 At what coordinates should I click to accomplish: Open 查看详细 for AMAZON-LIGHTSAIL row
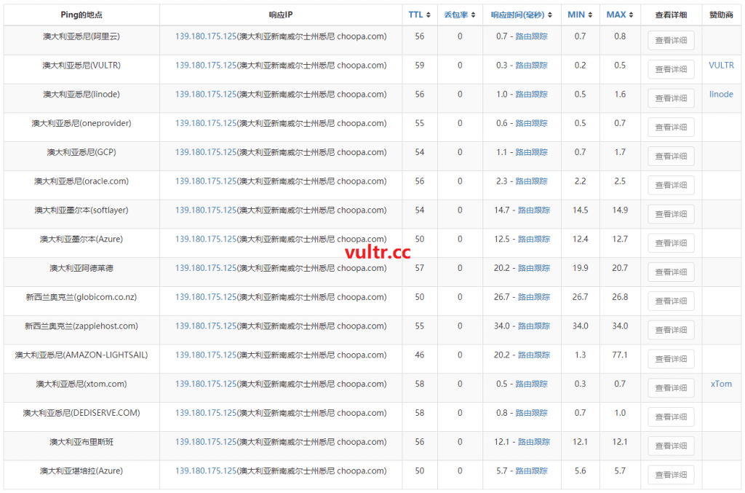671,359
